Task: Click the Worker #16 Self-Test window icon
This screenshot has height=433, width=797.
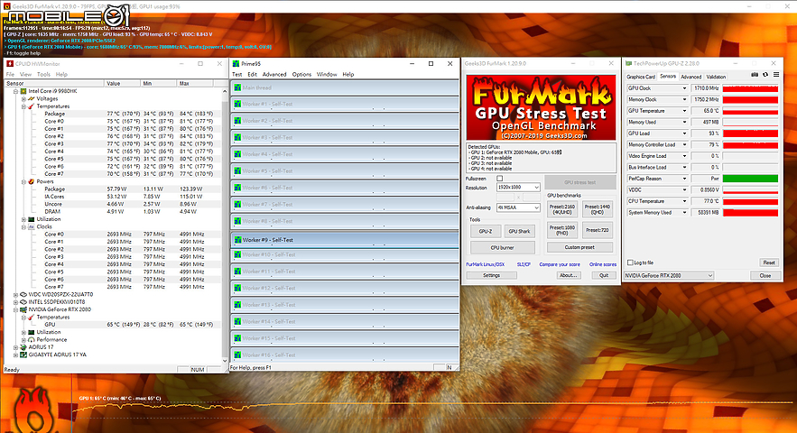Action: tap(237, 355)
